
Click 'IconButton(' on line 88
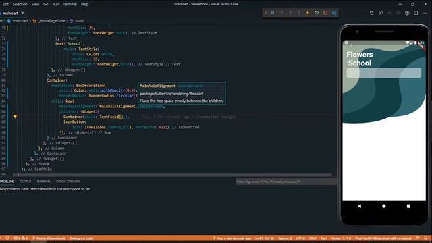[75, 122]
